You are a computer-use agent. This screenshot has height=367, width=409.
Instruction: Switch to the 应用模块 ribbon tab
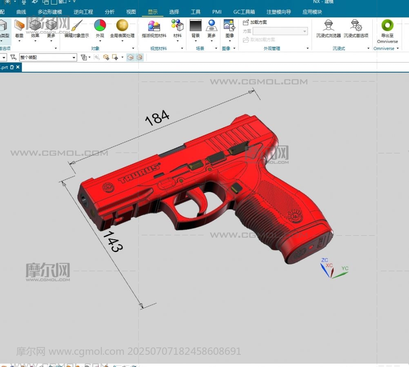click(312, 12)
